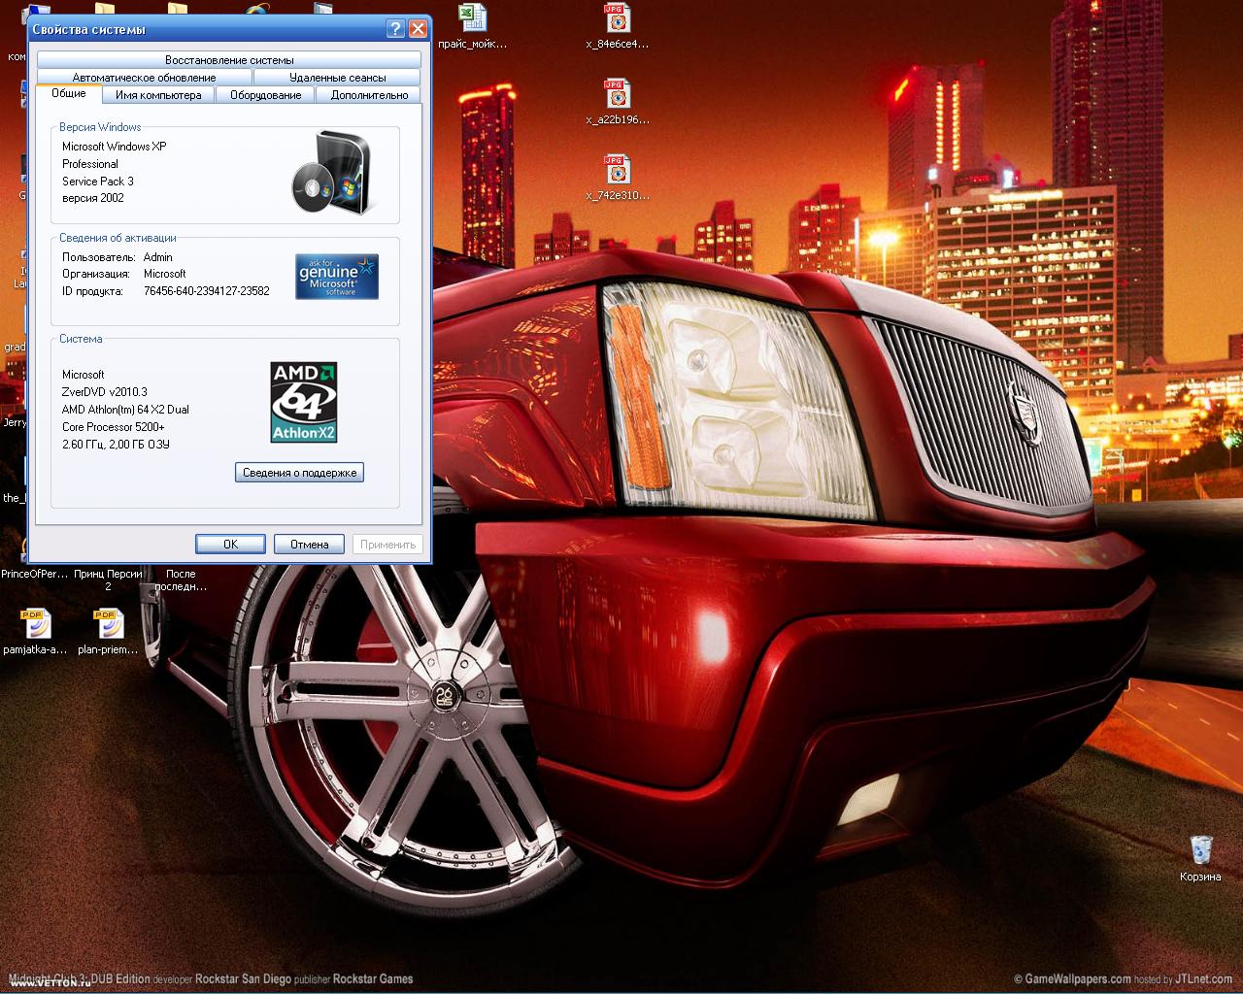This screenshot has width=1243, height=994.
Task: Click the Версия Windows group label
Action: point(100,127)
